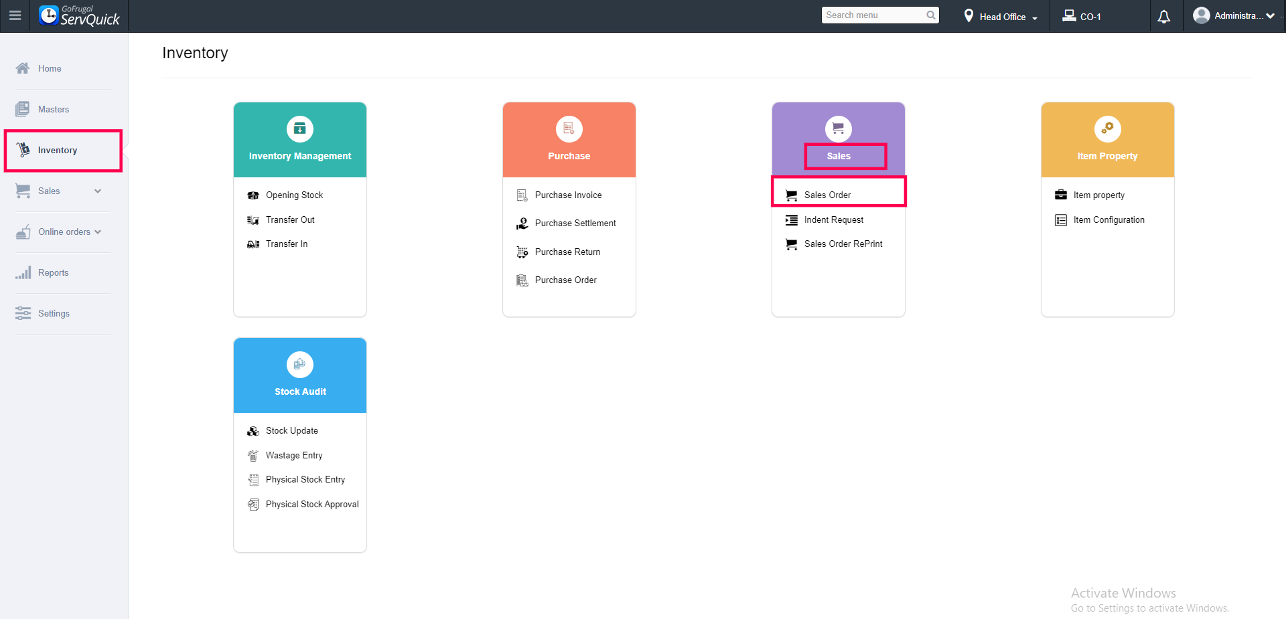Click the Online orders icon in sidebar
1286x619 pixels.
click(23, 232)
